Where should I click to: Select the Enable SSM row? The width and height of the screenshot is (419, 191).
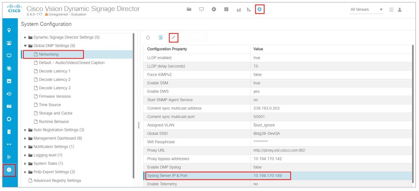[x=278, y=83]
